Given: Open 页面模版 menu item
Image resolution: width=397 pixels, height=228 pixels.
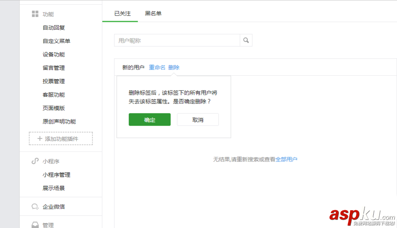Looking at the screenshot, I should [x=54, y=108].
